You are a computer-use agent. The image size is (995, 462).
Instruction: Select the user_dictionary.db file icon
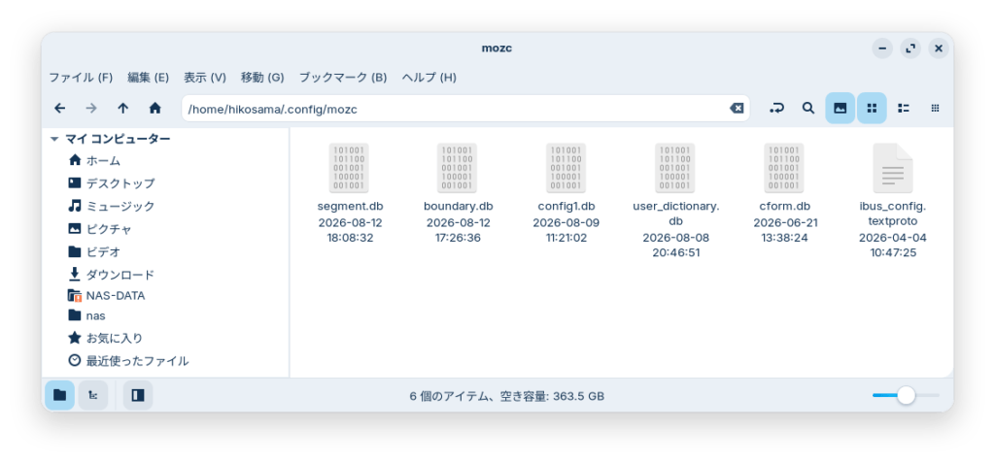[675, 168]
